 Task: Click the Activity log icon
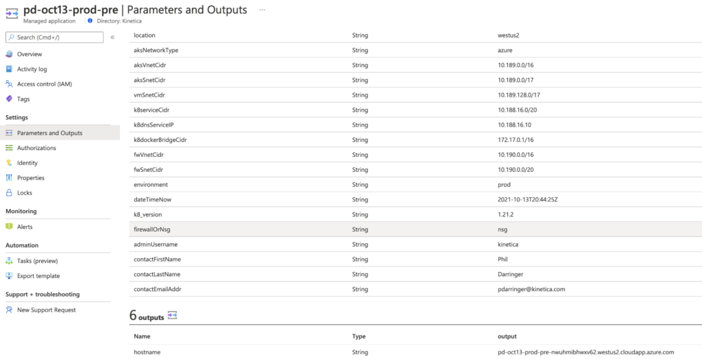(x=9, y=69)
